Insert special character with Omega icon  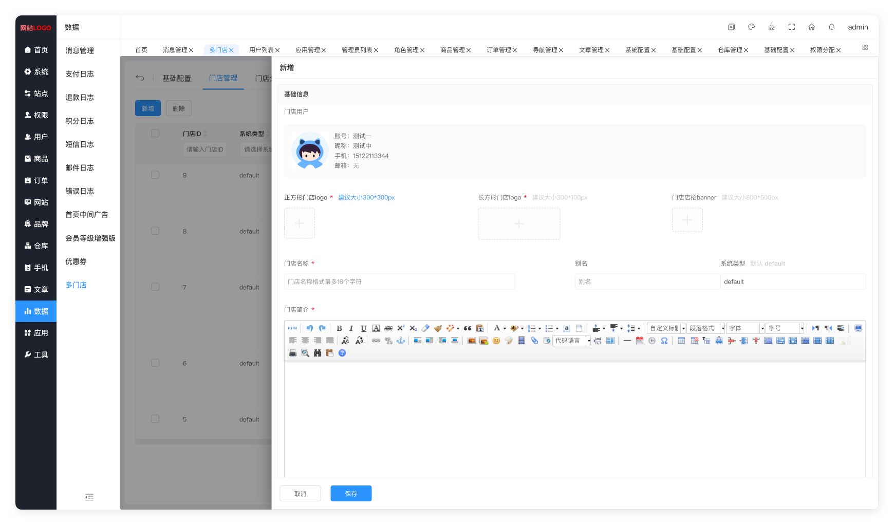coord(664,341)
